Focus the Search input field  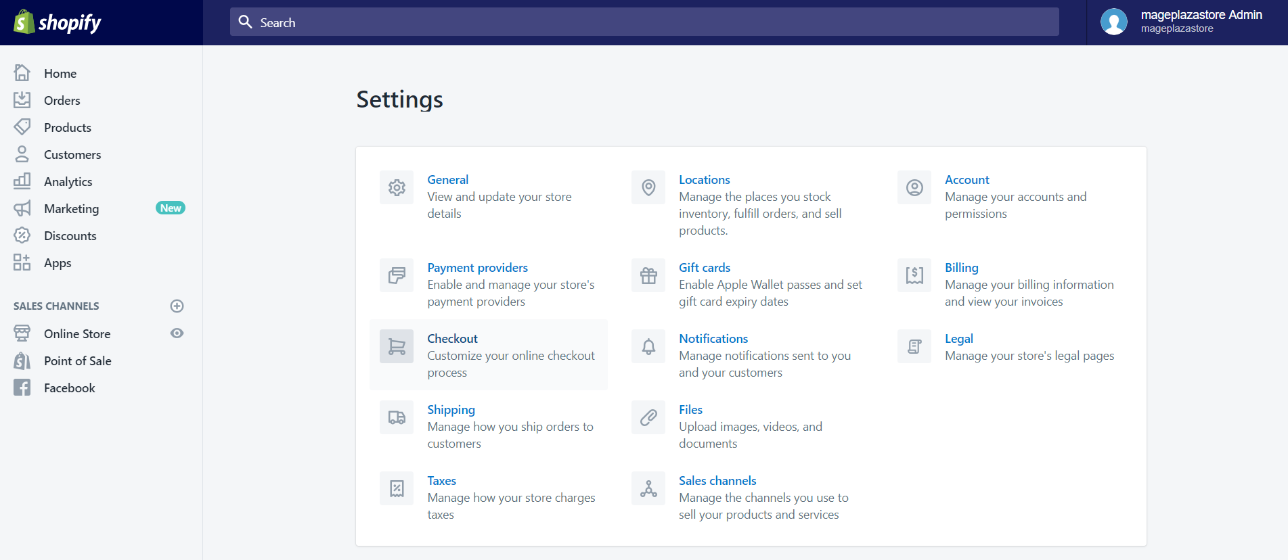click(x=644, y=22)
